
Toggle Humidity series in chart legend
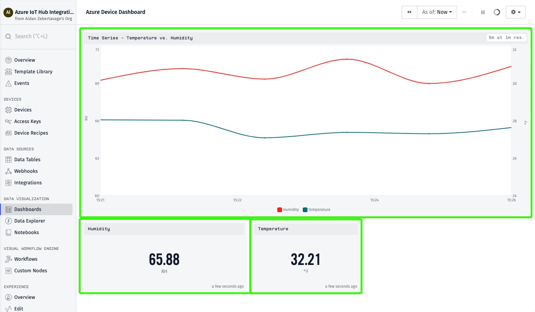288,210
